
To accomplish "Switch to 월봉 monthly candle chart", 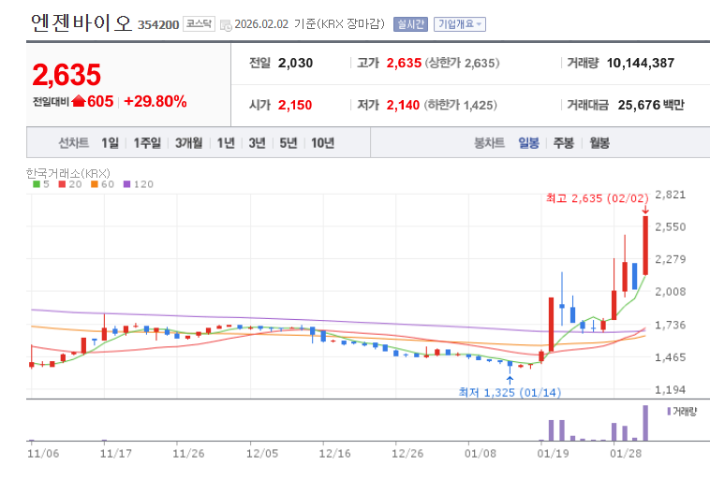I will 599,143.
